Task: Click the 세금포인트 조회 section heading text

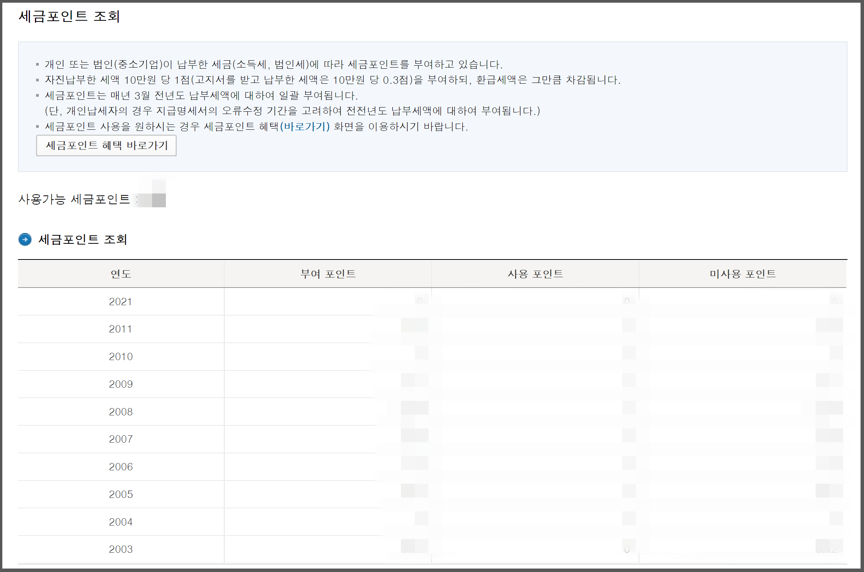Action: pos(83,240)
